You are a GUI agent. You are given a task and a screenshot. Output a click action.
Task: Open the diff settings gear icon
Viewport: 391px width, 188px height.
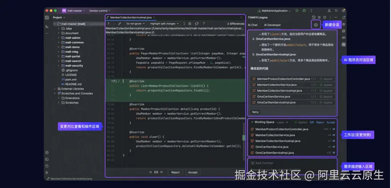(x=190, y=24)
